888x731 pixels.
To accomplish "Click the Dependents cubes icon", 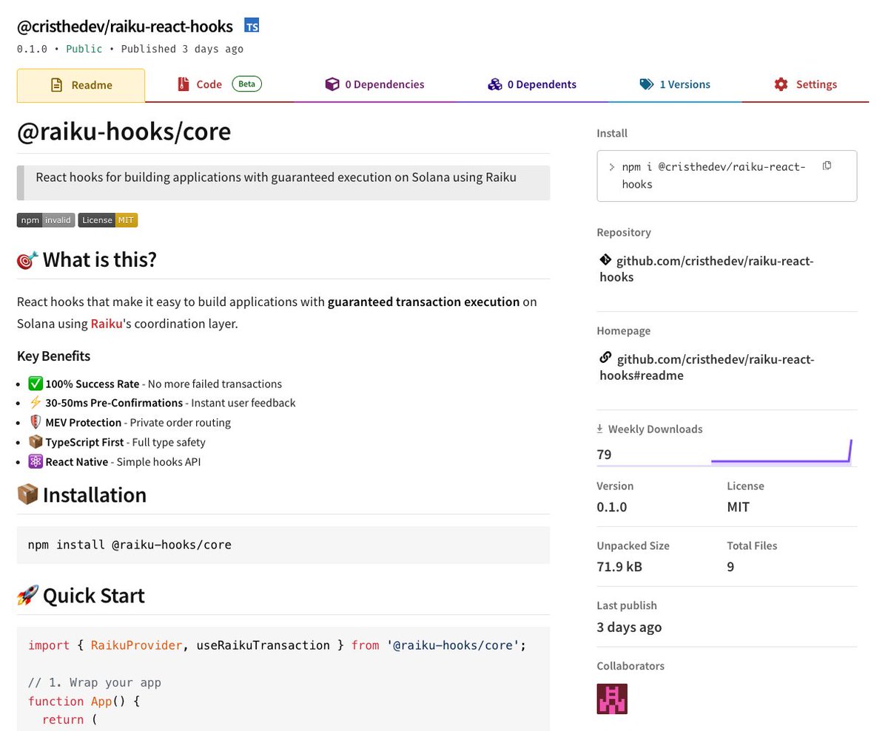I will click(x=495, y=84).
